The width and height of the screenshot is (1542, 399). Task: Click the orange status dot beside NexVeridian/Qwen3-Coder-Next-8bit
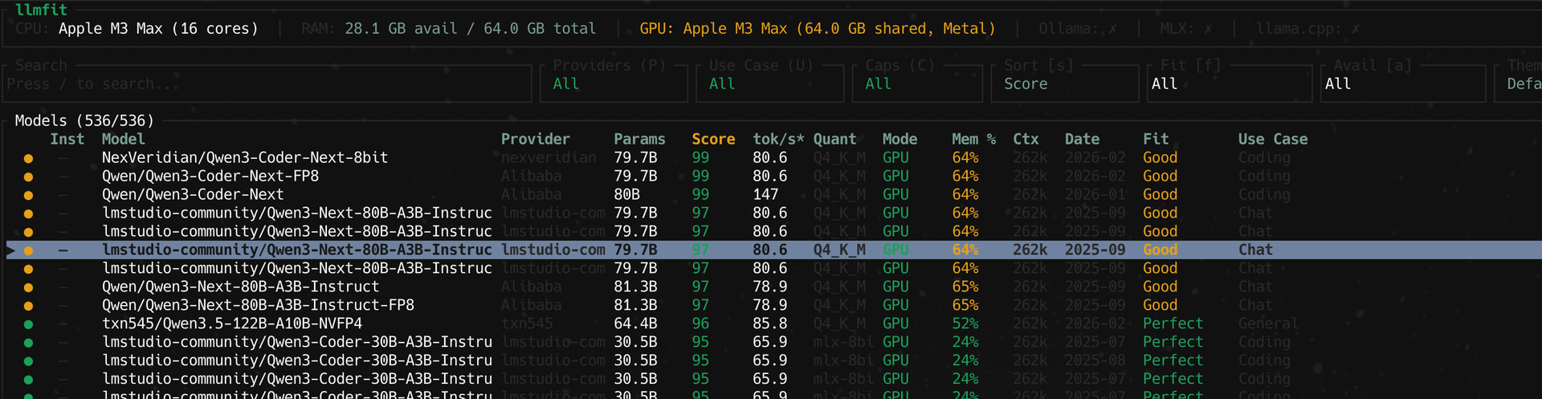(x=28, y=158)
